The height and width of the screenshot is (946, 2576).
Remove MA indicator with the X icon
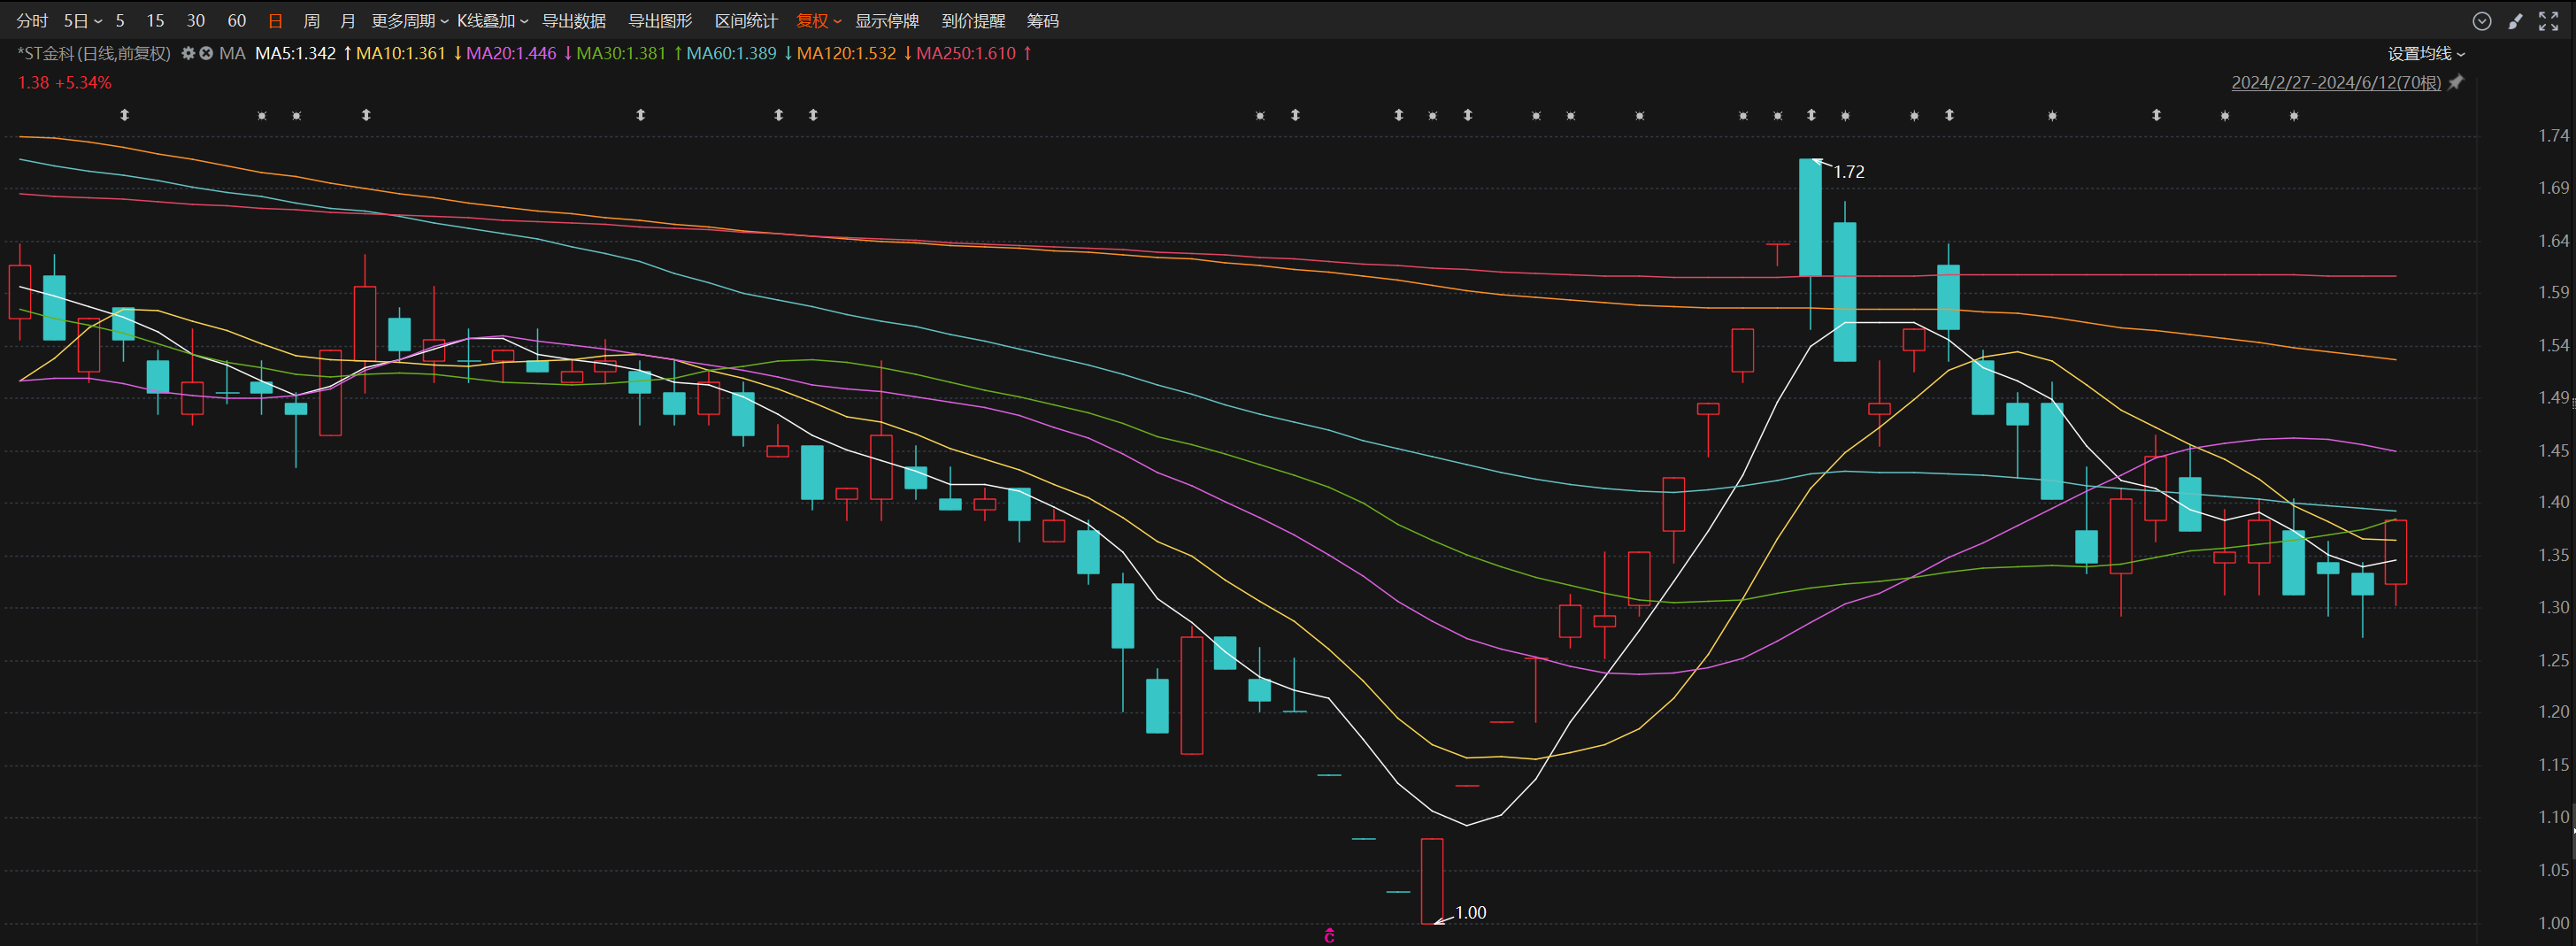(x=206, y=53)
